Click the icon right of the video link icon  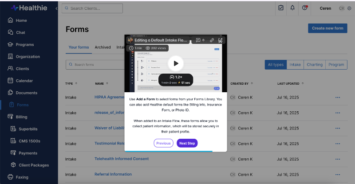pyautogui.click(x=220, y=40)
